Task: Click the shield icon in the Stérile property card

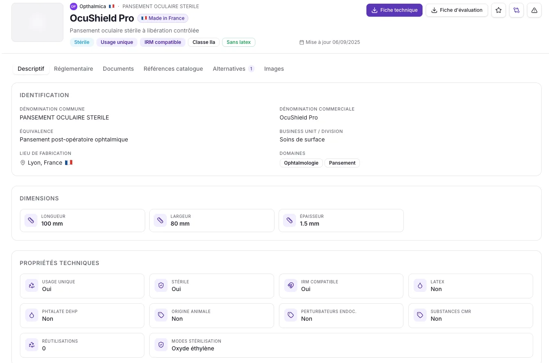Action: pos(161,286)
